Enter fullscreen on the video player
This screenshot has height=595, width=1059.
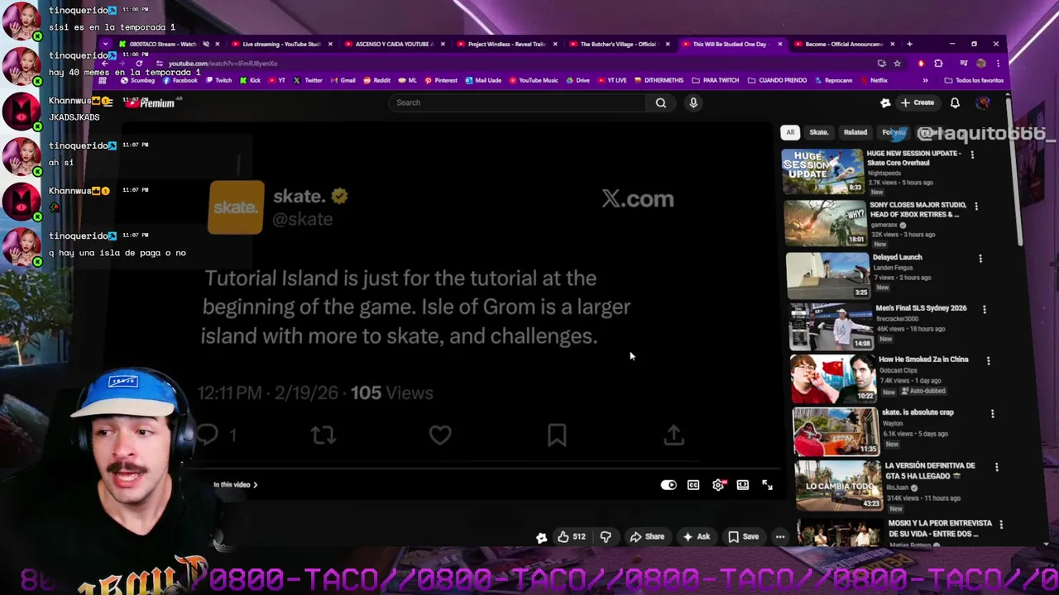click(767, 485)
